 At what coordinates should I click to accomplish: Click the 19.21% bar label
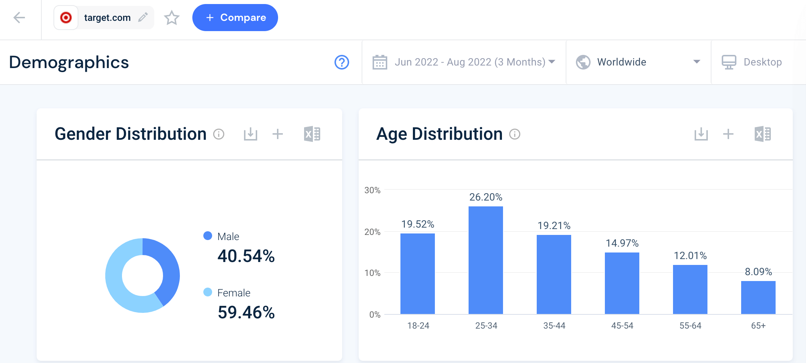[x=554, y=226]
